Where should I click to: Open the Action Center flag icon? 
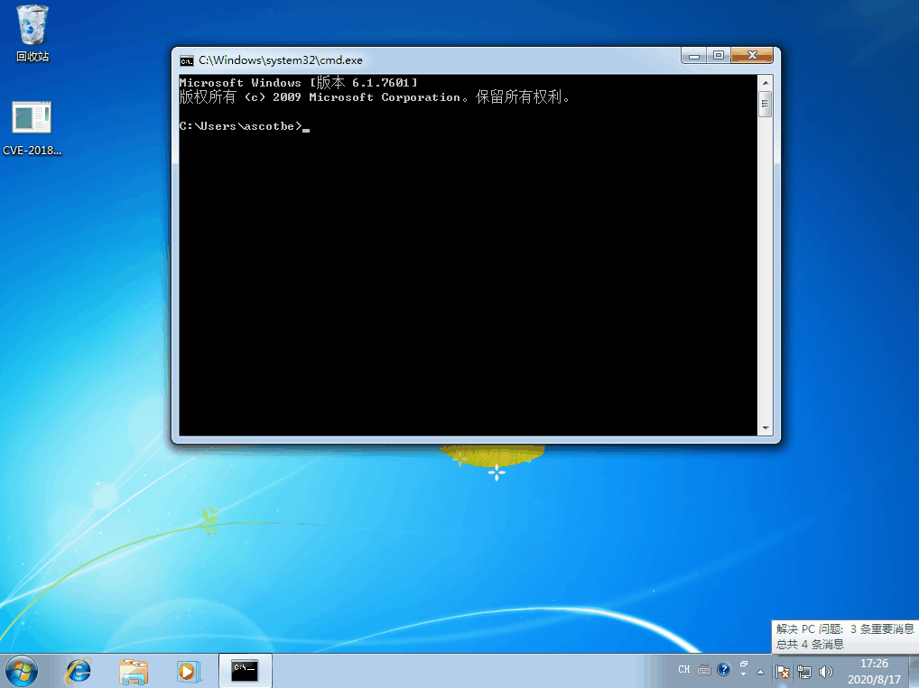[783, 672]
